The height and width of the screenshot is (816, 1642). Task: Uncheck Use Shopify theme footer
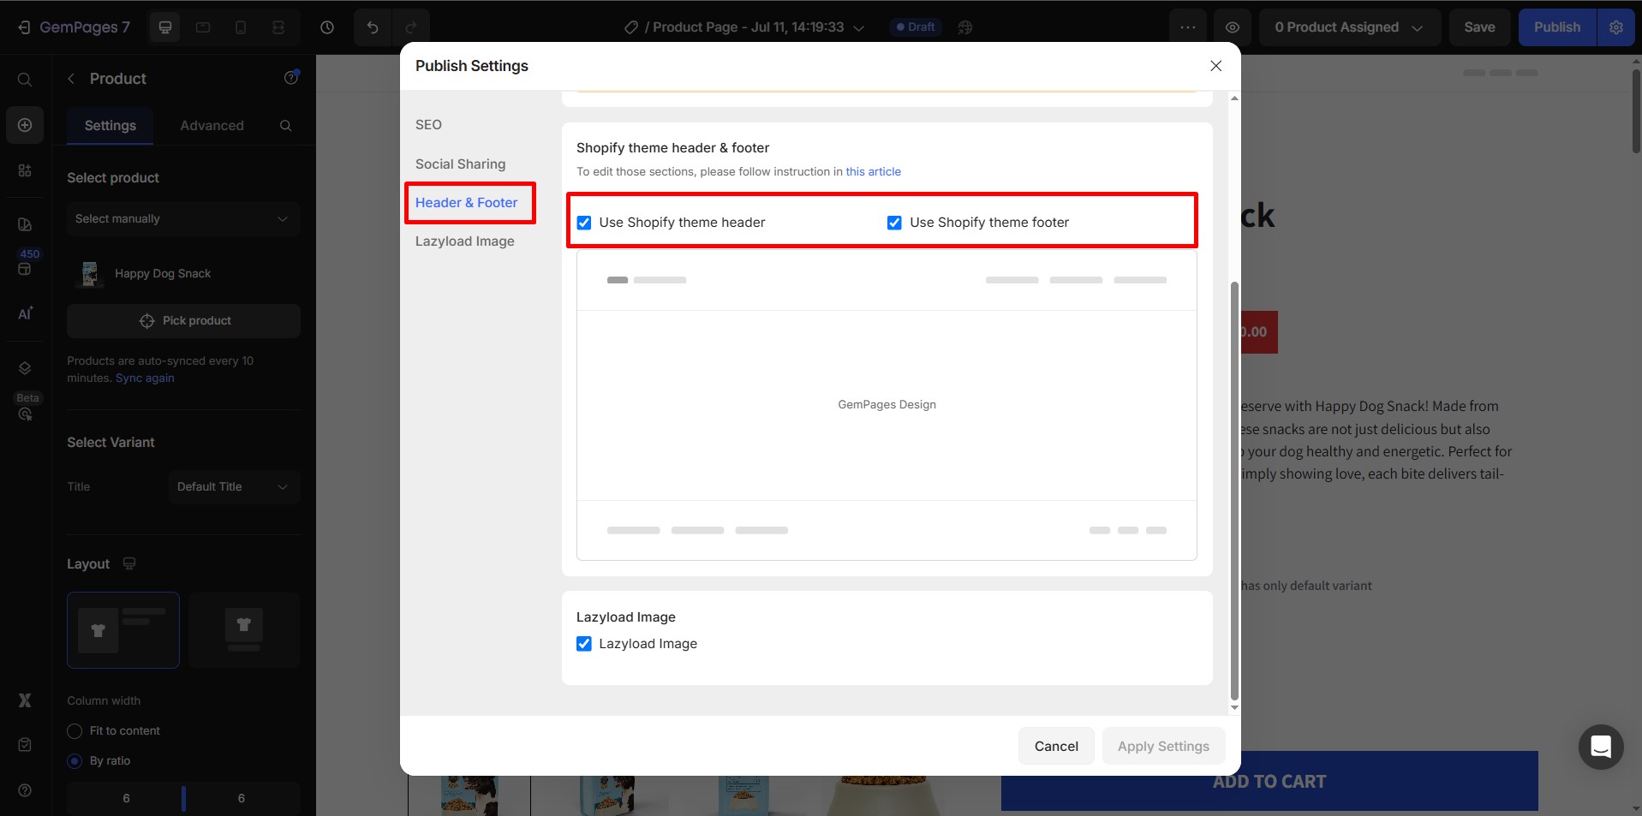pyautogui.click(x=894, y=223)
